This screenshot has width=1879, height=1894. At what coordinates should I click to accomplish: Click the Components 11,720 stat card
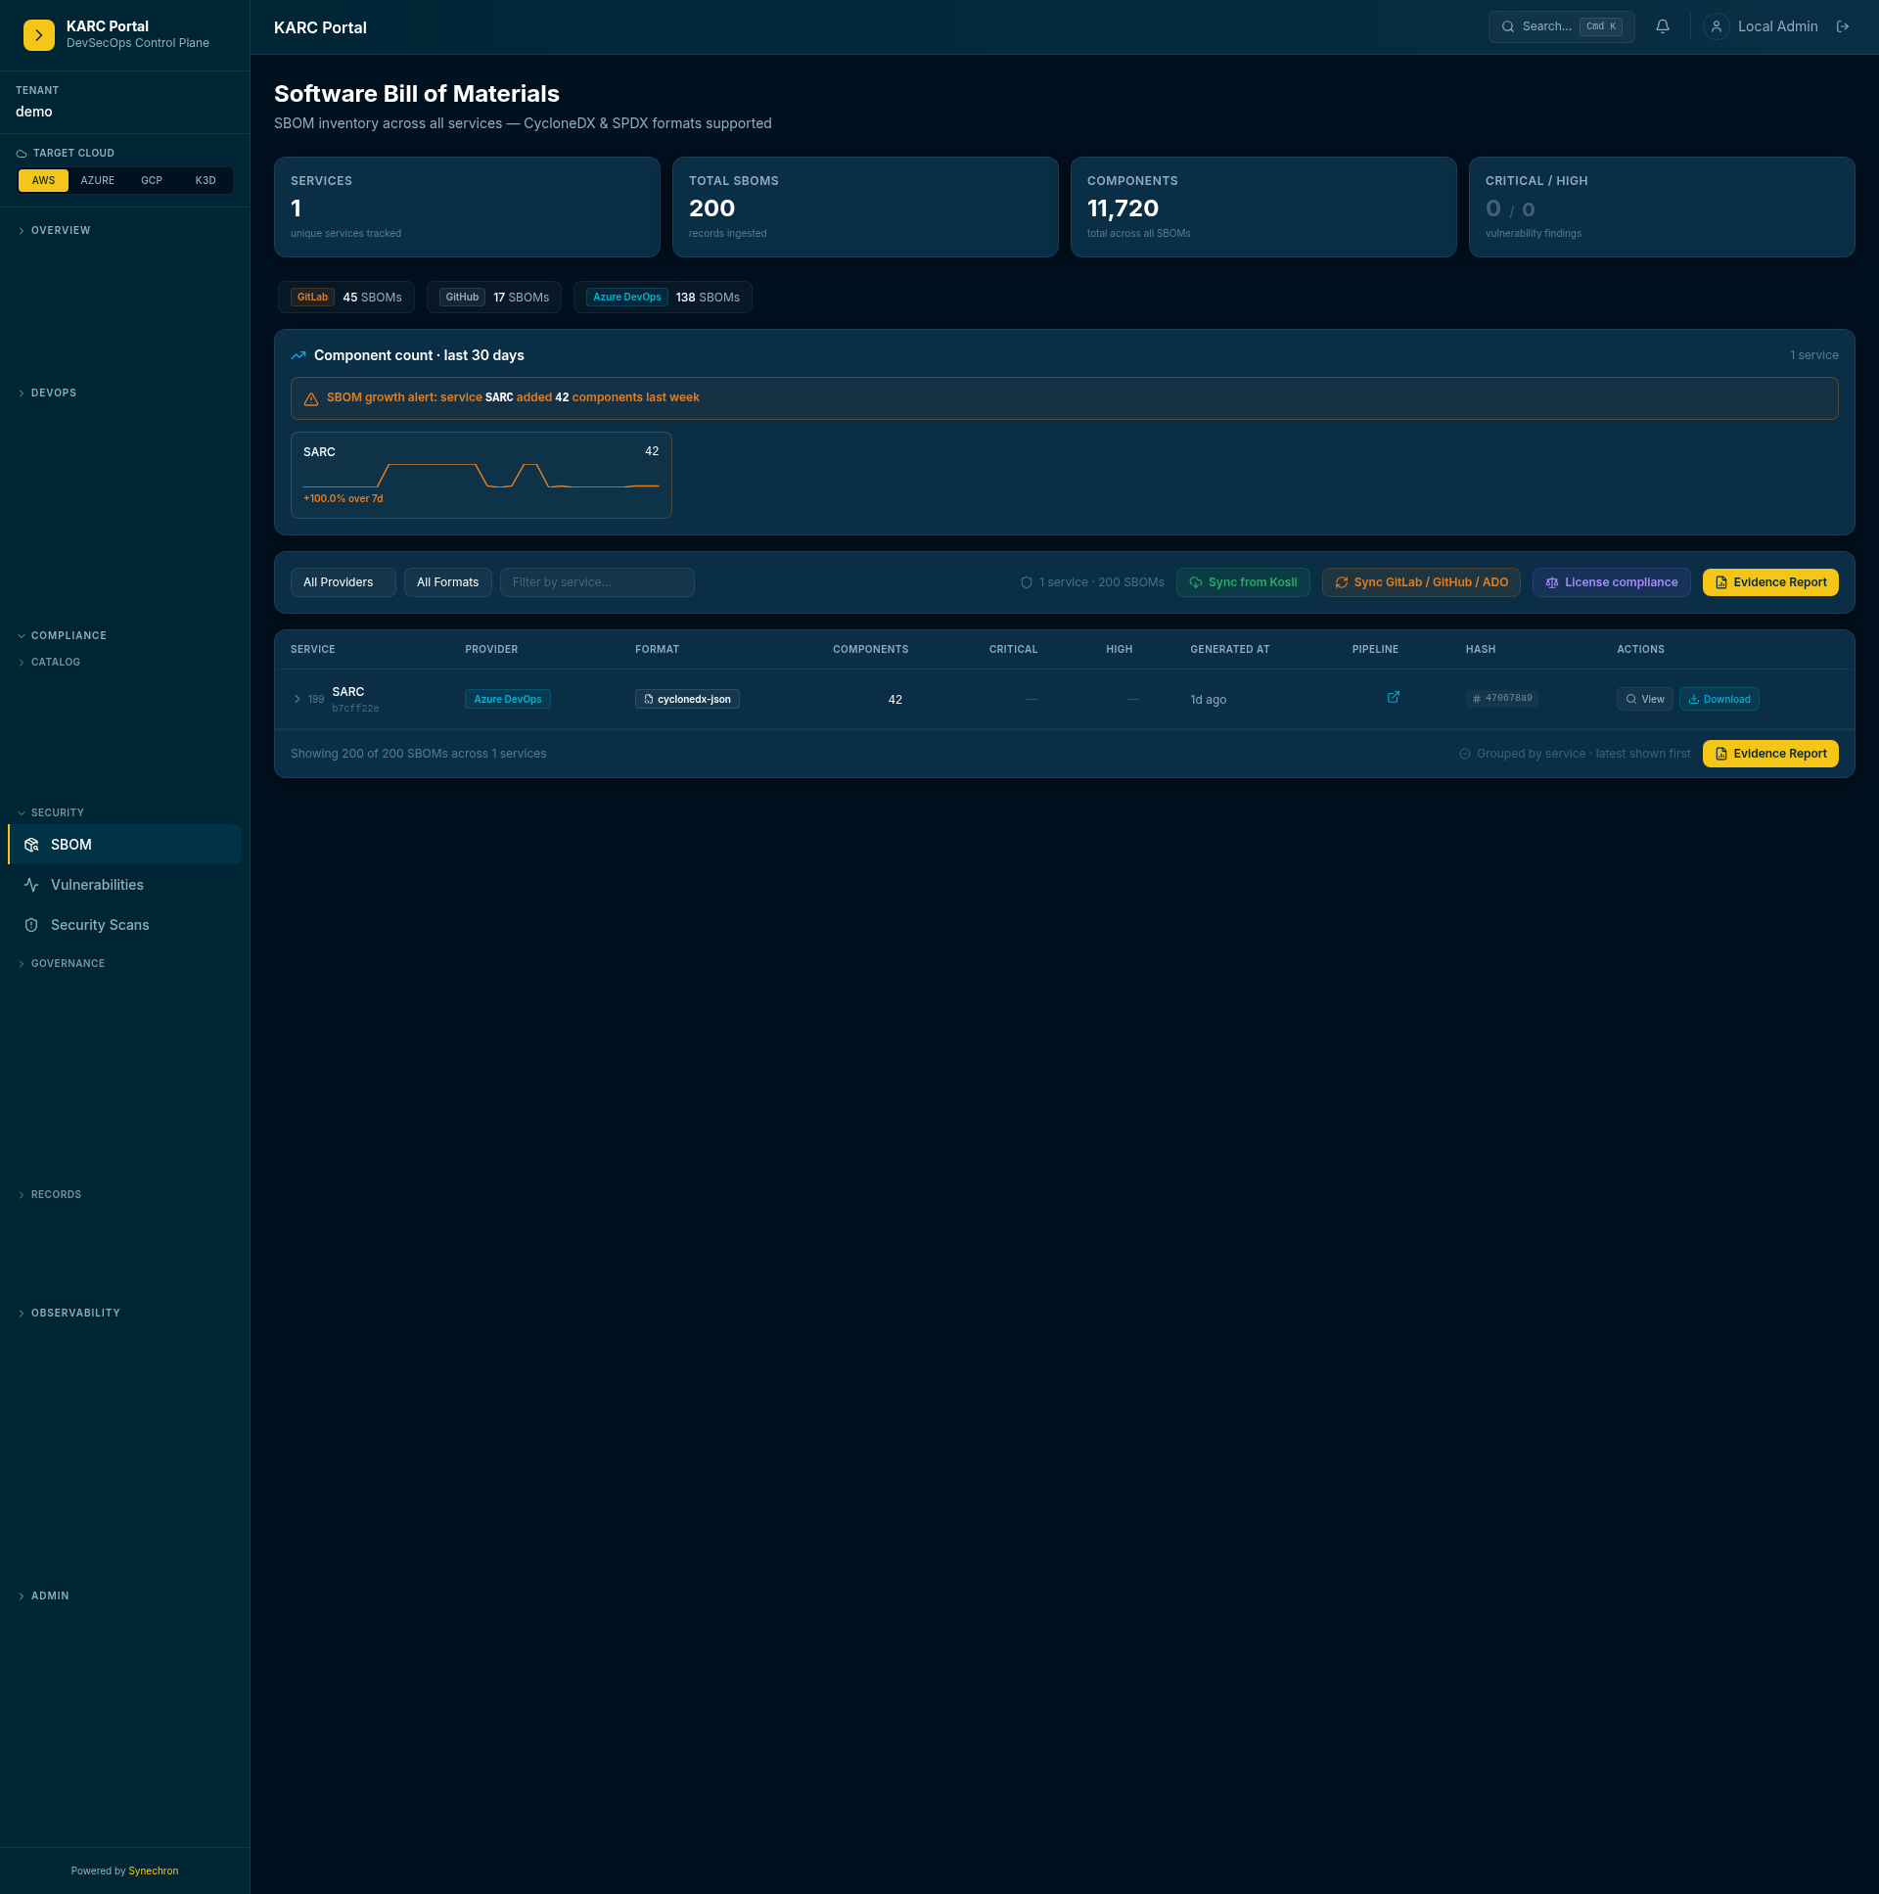click(1263, 208)
